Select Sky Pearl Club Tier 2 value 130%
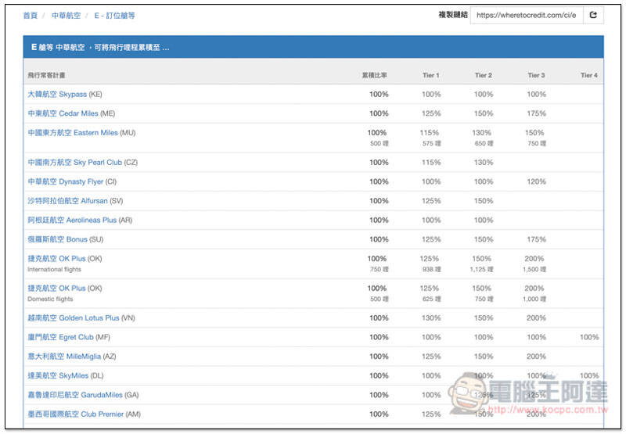This screenshot has height=434, width=626. (x=484, y=163)
